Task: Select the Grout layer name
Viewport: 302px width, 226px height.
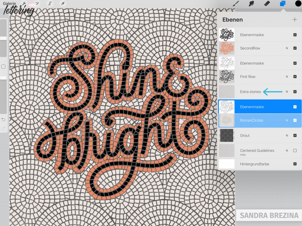Action: tap(245, 135)
